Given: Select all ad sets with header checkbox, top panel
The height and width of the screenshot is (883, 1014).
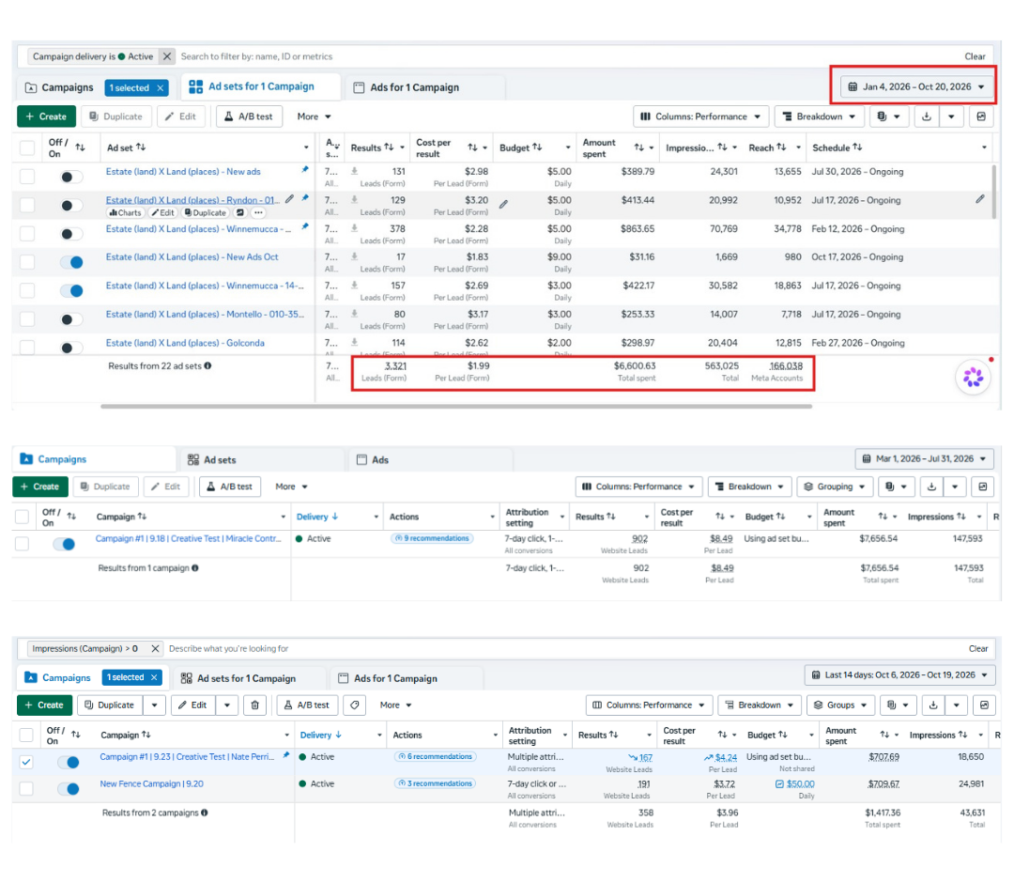Looking at the screenshot, I should (27, 148).
